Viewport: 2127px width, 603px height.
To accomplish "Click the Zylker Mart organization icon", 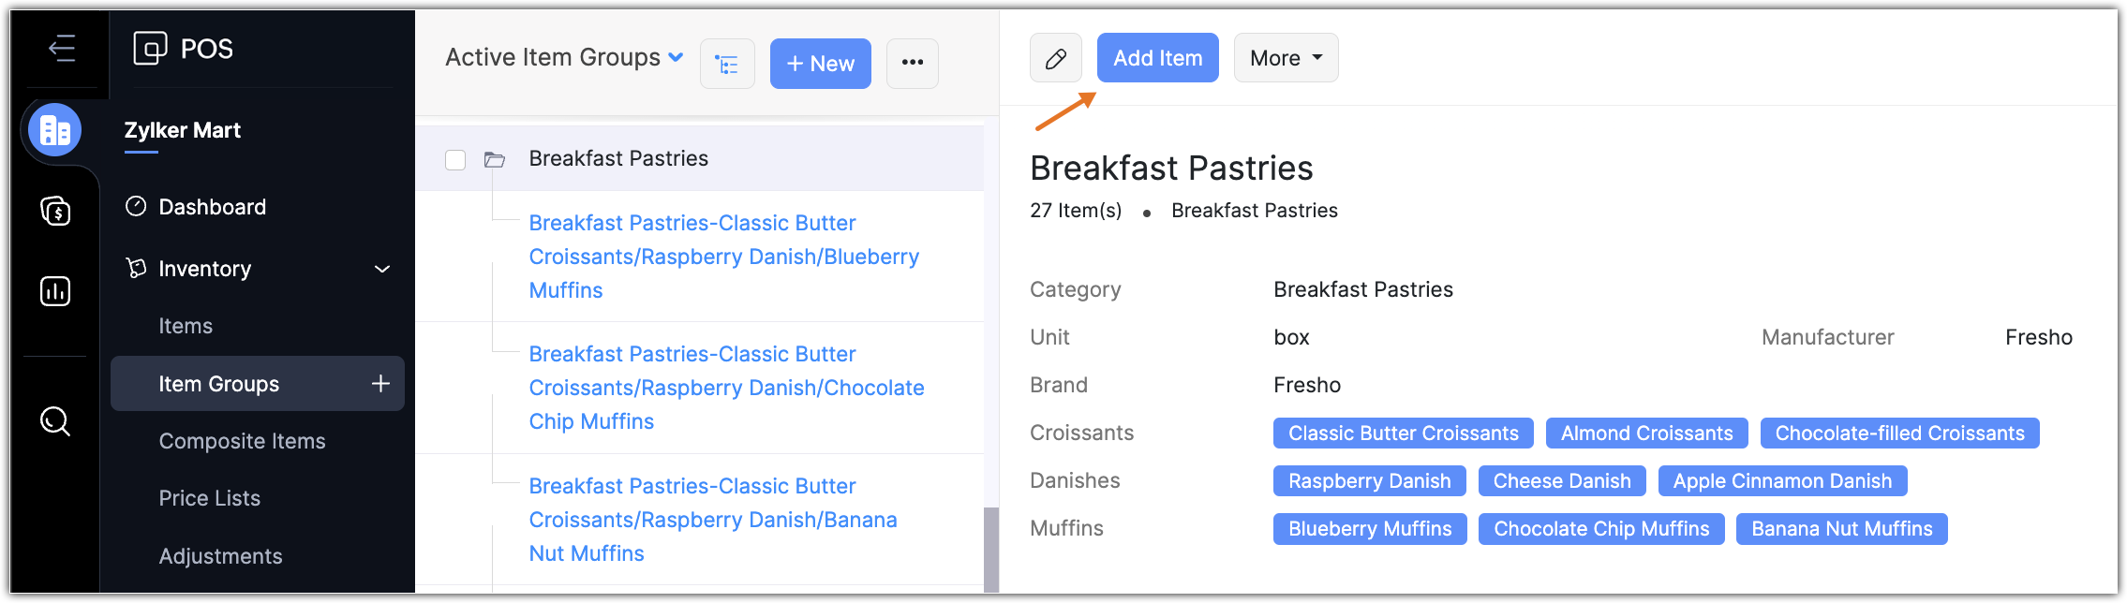I will tap(55, 130).
